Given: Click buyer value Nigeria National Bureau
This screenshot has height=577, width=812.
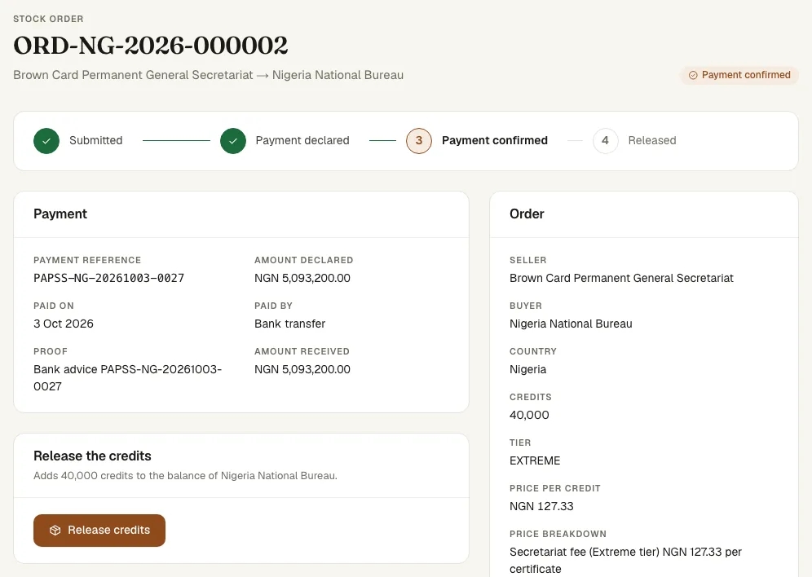Looking at the screenshot, I should tap(571, 324).
